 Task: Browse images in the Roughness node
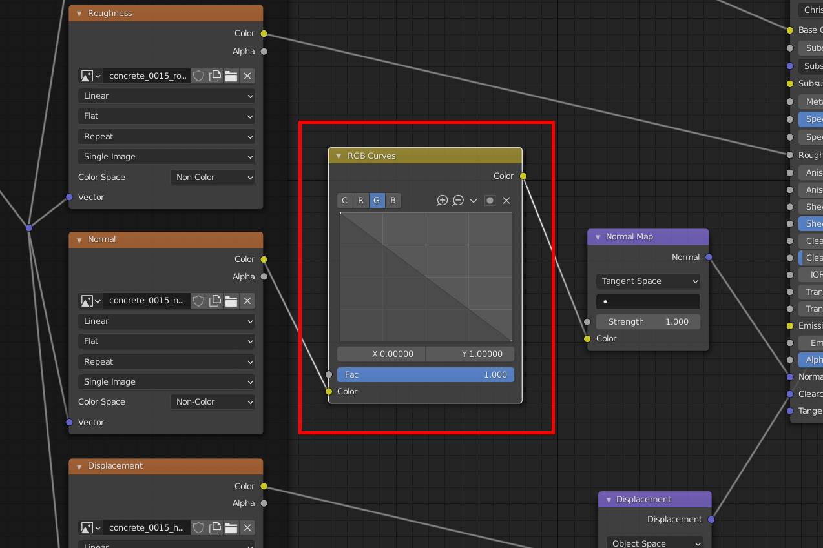(90, 76)
